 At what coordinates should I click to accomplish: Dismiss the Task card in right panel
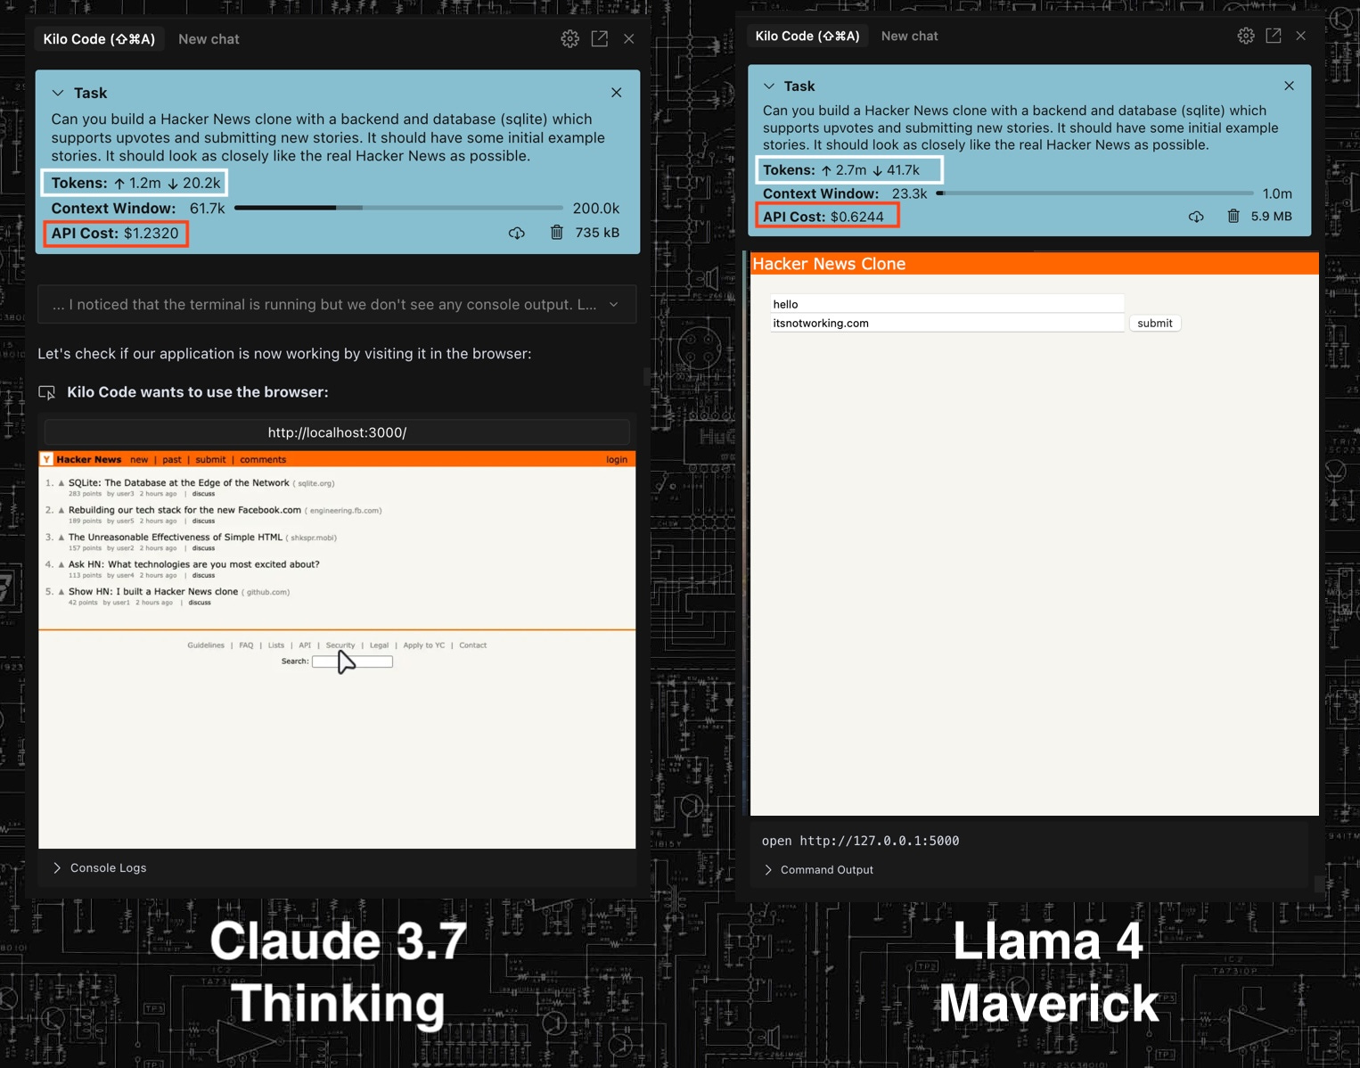1289,86
